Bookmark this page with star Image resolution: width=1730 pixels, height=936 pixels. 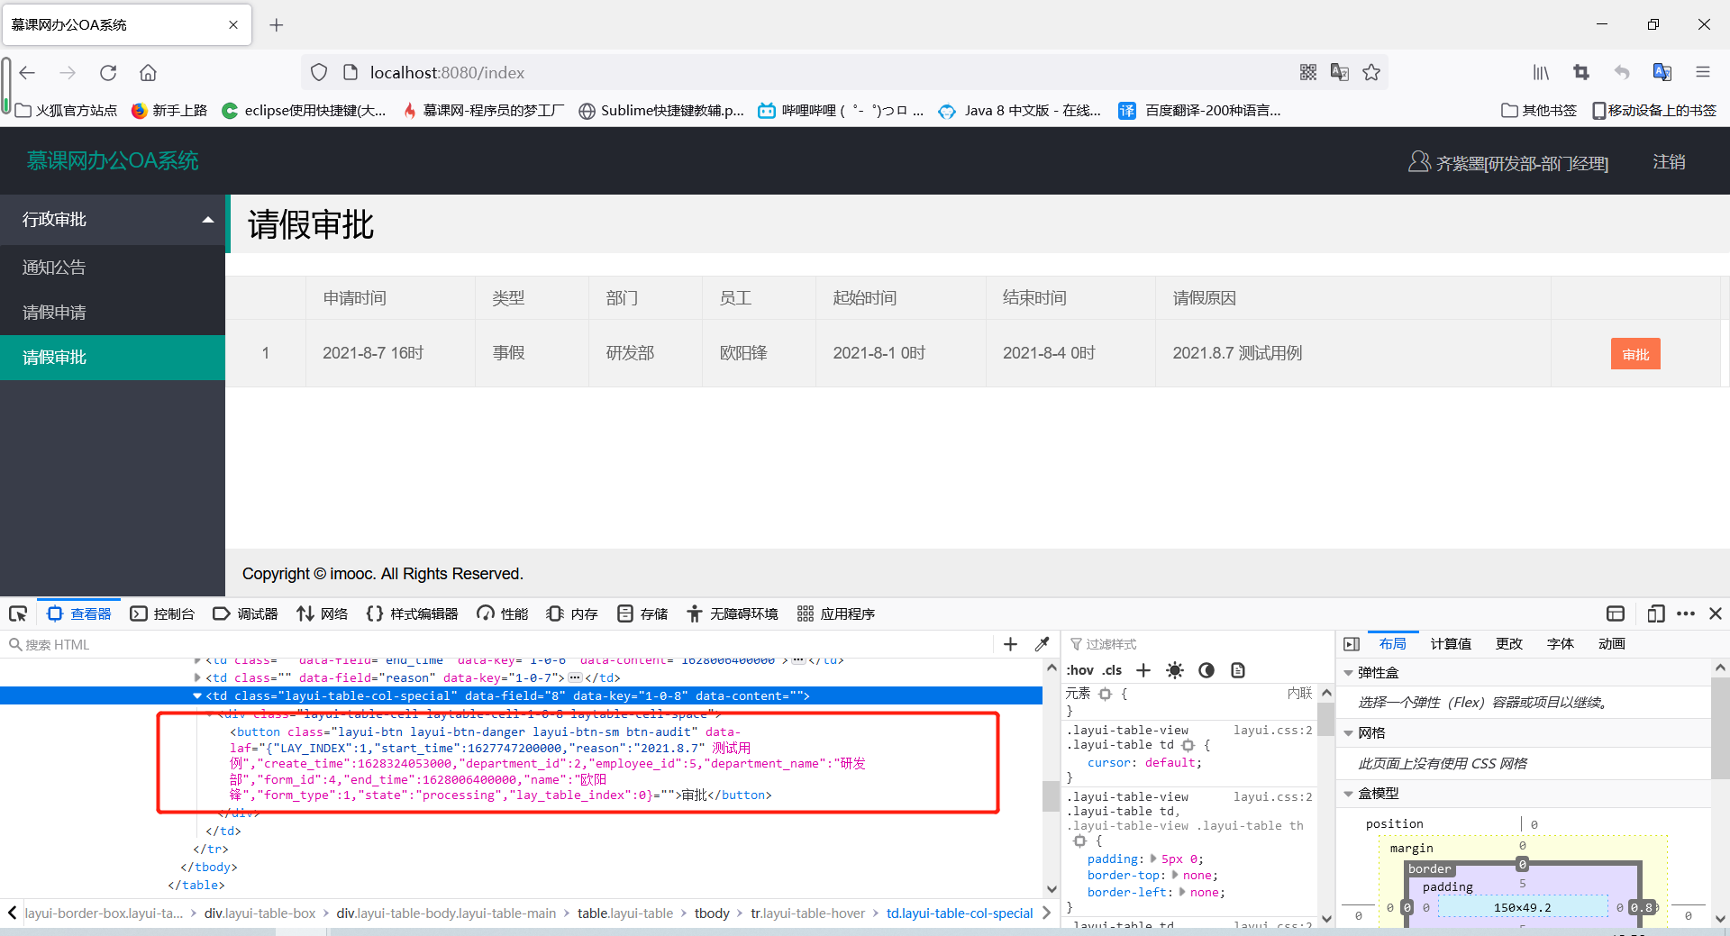(1371, 72)
